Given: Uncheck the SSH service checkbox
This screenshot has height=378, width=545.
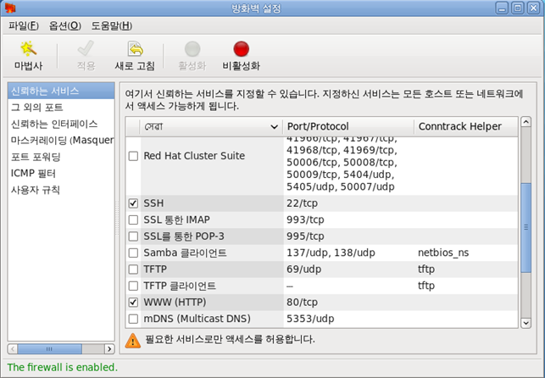Looking at the screenshot, I should point(133,203).
